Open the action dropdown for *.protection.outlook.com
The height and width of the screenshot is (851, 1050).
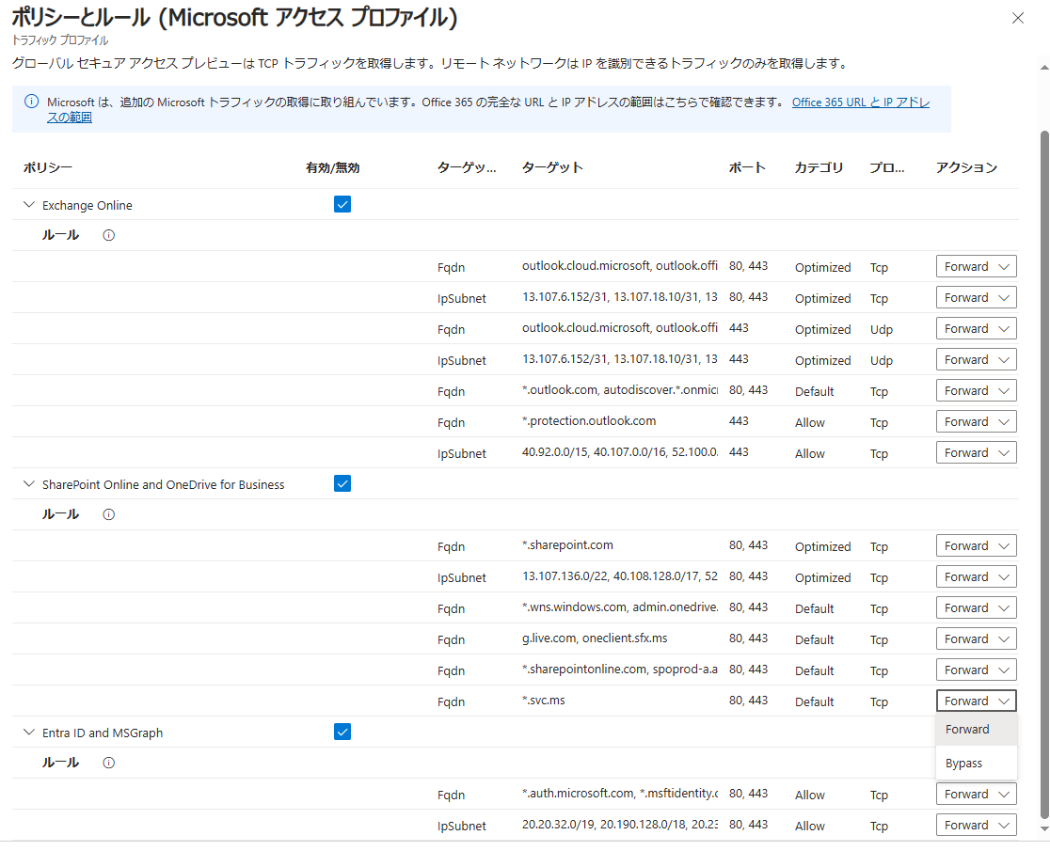tap(976, 421)
